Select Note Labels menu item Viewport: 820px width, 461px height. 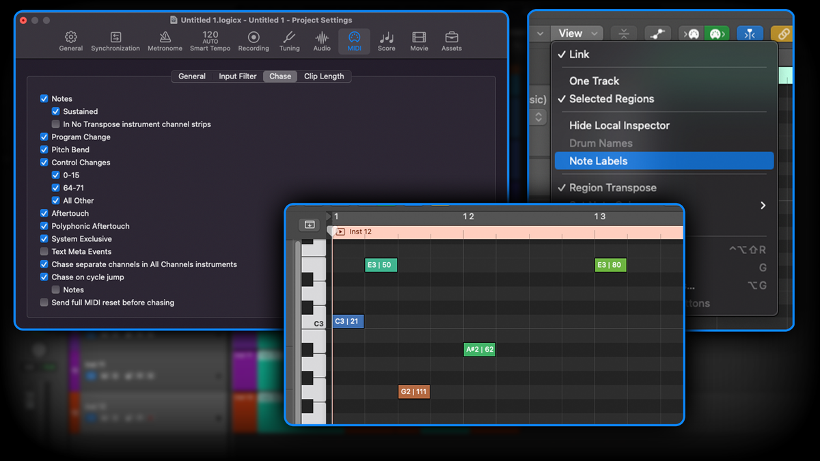pyautogui.click(x=663, y=161)
